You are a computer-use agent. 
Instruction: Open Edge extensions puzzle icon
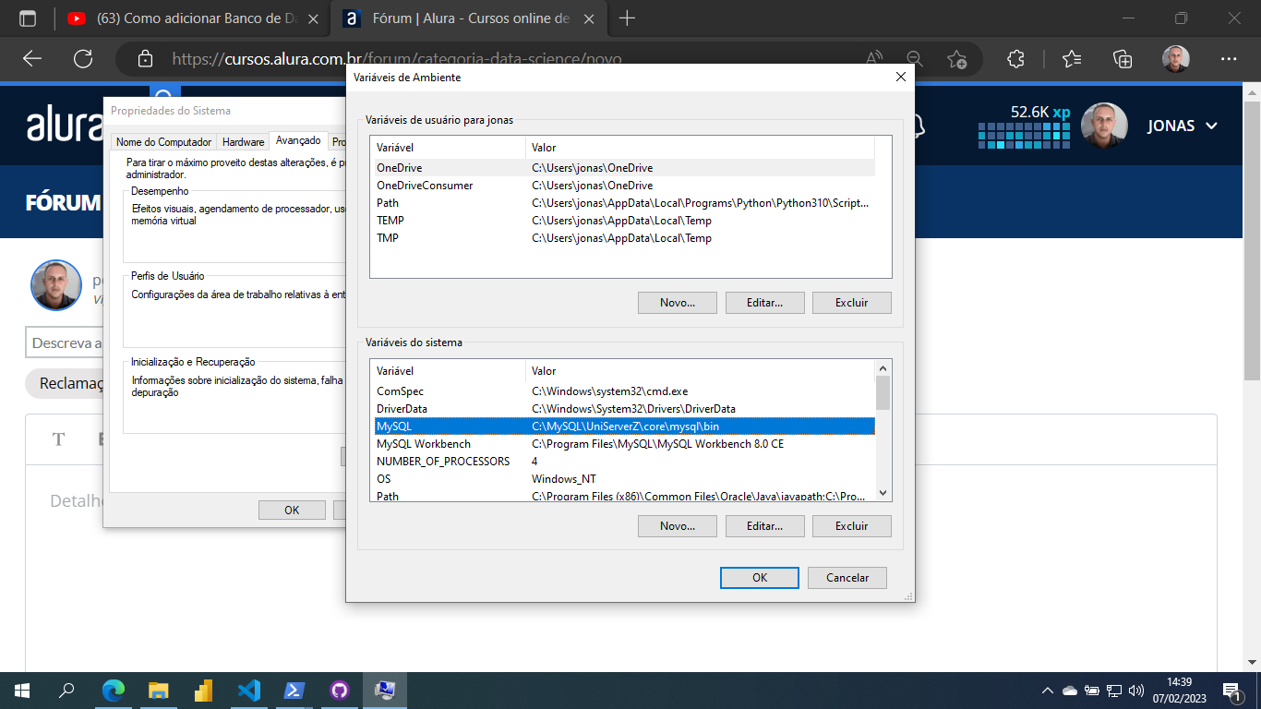(x=1016, y=59)
